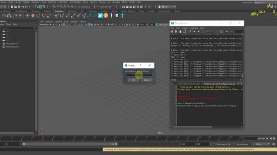The width and height of the screenshot is (277, 155).
Task: Click the blue square shelf icon
Action: [x=100, y=15]
